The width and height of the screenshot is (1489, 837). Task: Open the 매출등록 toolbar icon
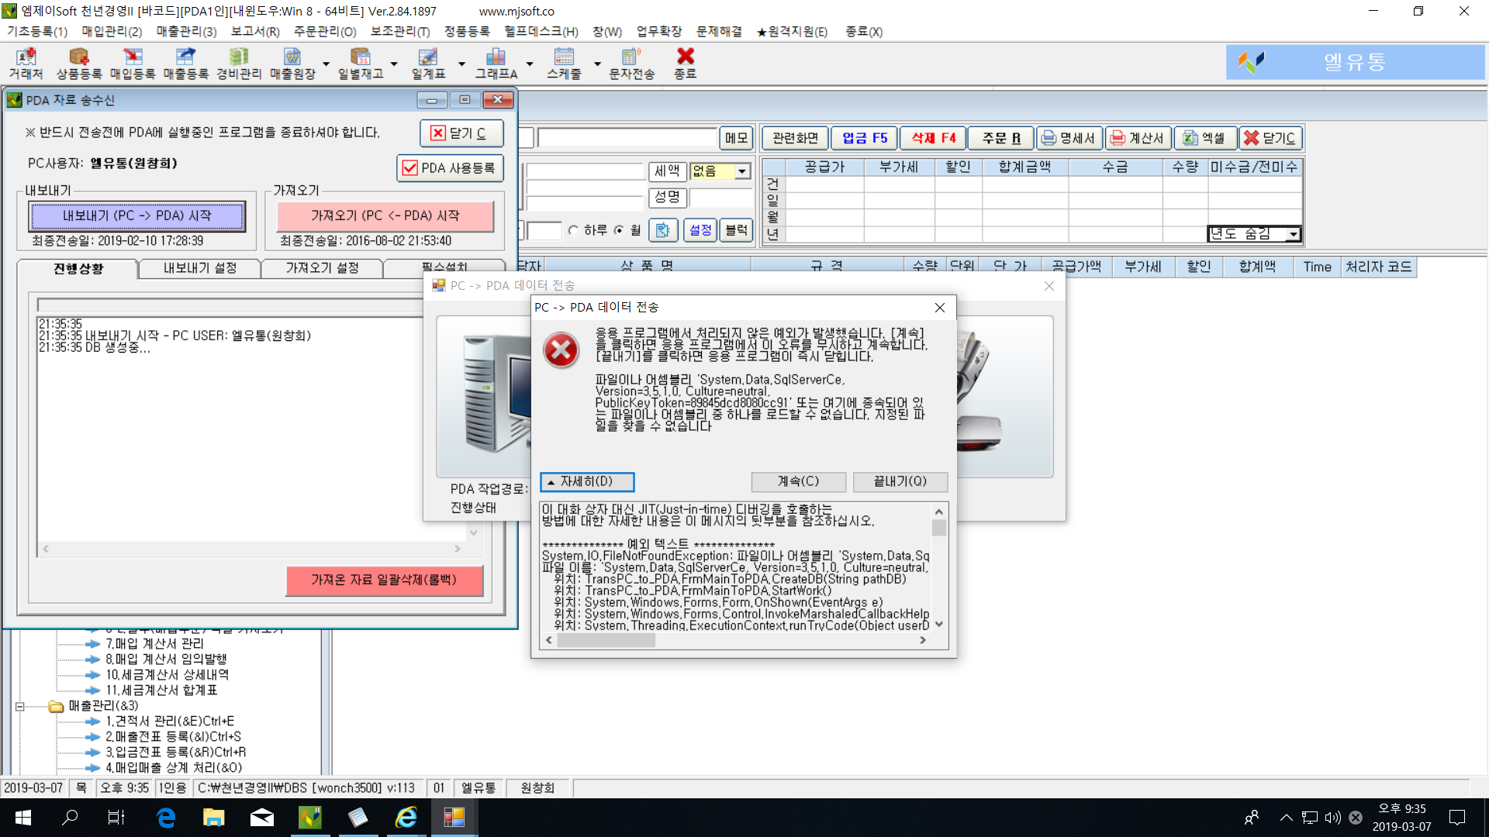tap(185, 64)
